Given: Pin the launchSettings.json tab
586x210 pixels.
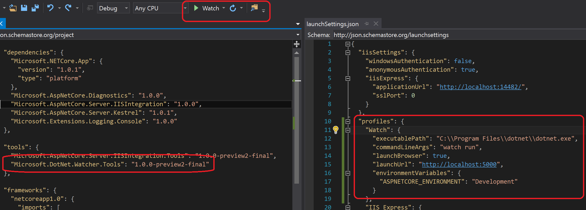Looking at the screenshot, I should [366, 24].
